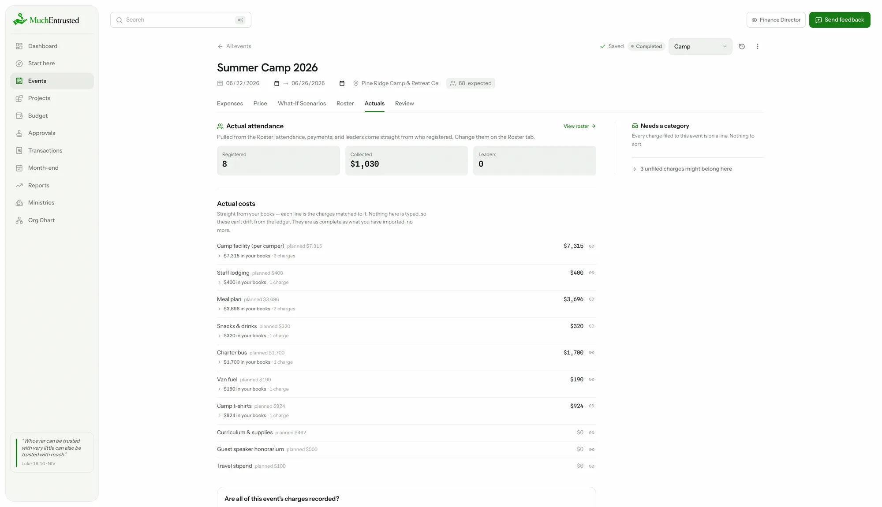The width and height of the screenshot is (882, 507).
Task: Click the Send feedback button
Action: tap(840, 20)
